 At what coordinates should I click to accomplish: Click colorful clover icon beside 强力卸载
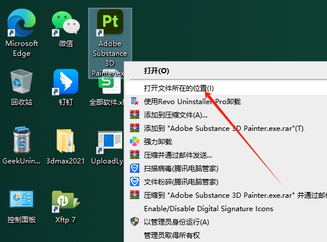coord(135,141)
